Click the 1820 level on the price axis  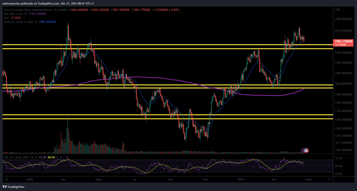pyautogui.click(x=343, y=84)
